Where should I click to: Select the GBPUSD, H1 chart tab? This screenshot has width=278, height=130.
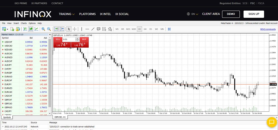[x=60, y=117]
